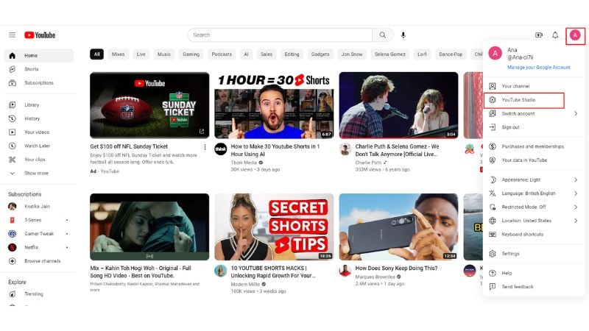Click the YouTube logo
The height and width of the screenshot is (331, 589).
pyautogui.click(x=40, y=35)
